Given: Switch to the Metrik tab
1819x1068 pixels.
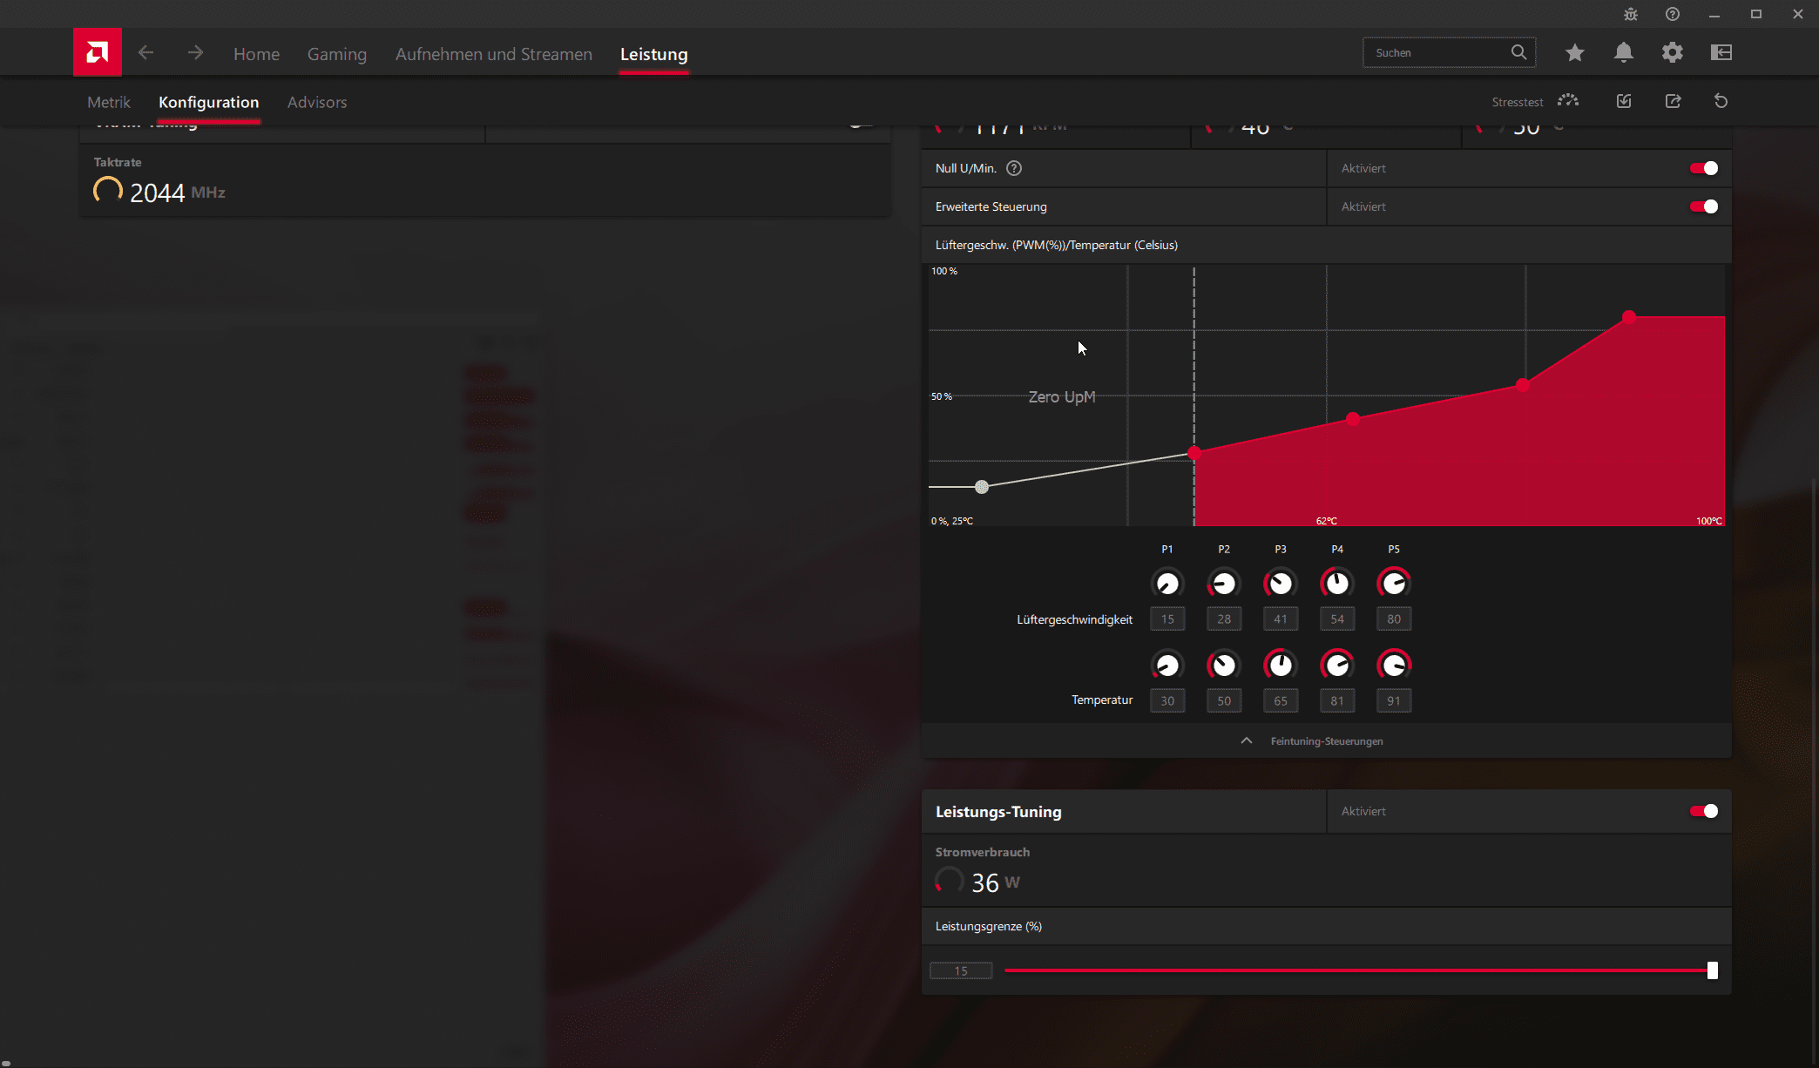Looking at the screenshot, I should [x=109, y=102].
